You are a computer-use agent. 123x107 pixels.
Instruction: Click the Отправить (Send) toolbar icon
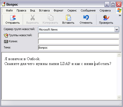pyautogui.click(x=13, y=18)
